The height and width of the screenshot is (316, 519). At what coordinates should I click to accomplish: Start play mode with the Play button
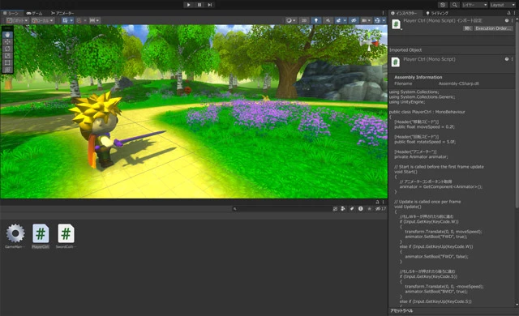pos(188,5)
